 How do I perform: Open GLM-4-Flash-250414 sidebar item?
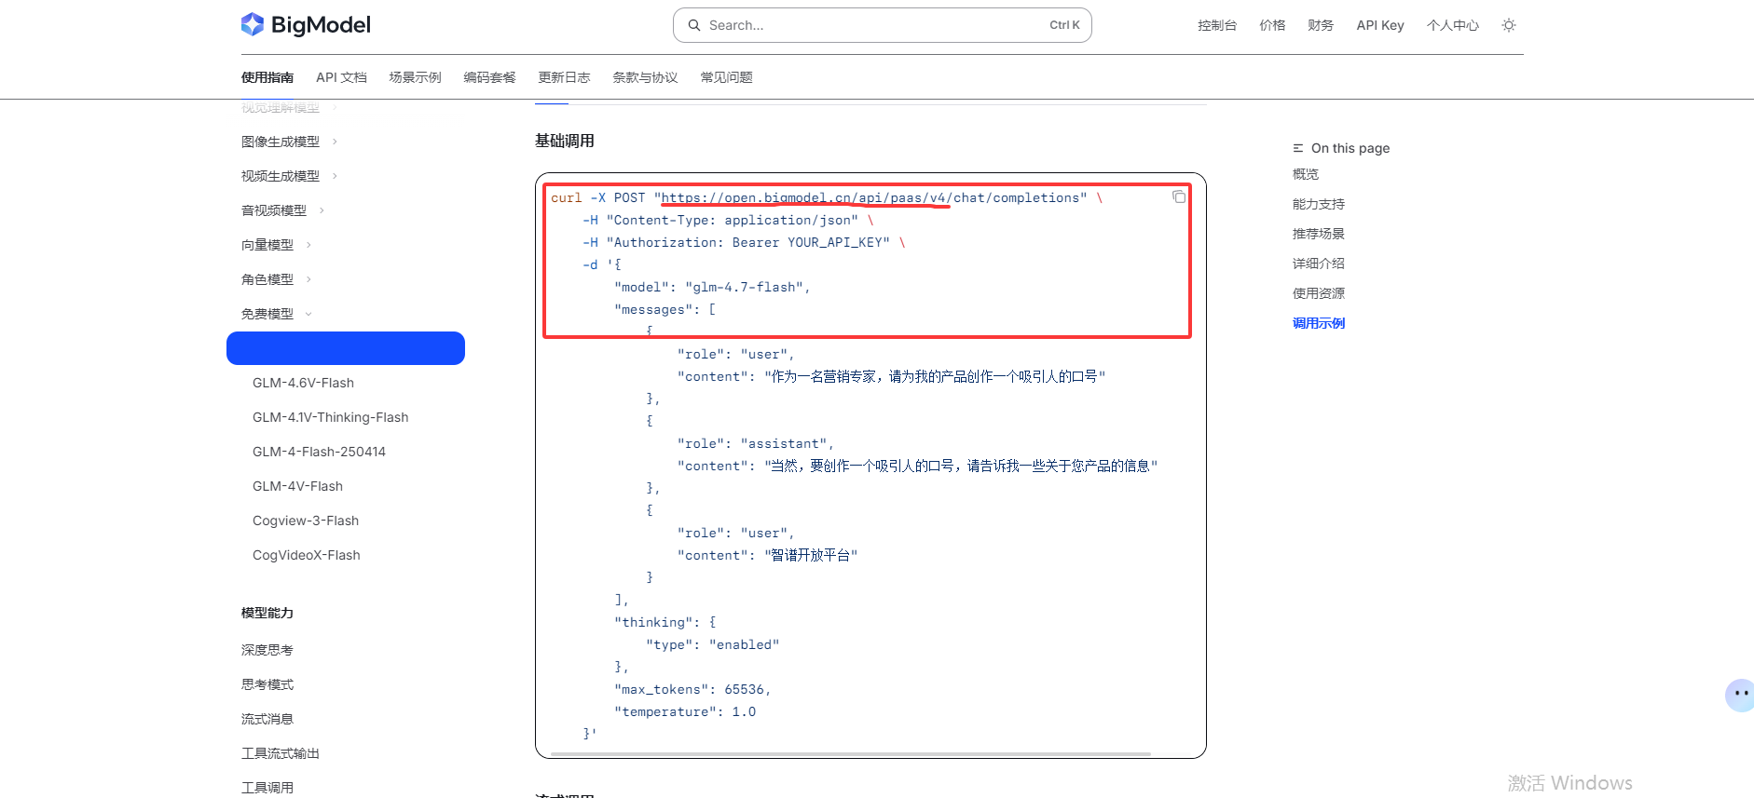(x=319, y=452)
